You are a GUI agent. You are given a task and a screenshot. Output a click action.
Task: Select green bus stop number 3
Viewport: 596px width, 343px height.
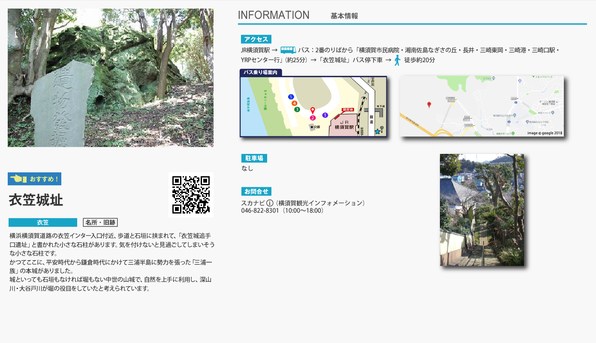[297, 109]
